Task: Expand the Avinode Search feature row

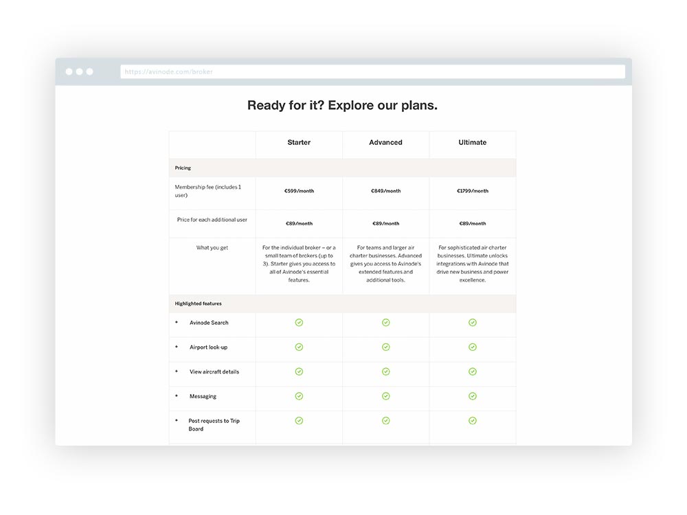Action: (177, 322)
